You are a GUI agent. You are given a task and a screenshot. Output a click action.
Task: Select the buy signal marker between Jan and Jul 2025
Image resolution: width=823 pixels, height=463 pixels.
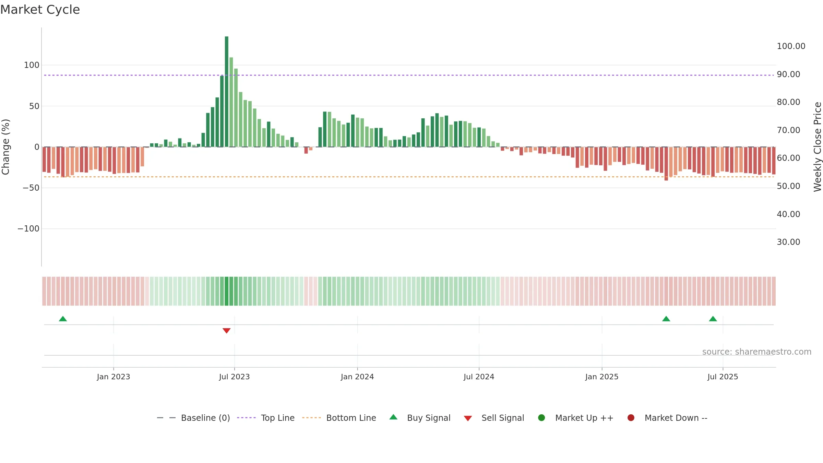(666, 319)
